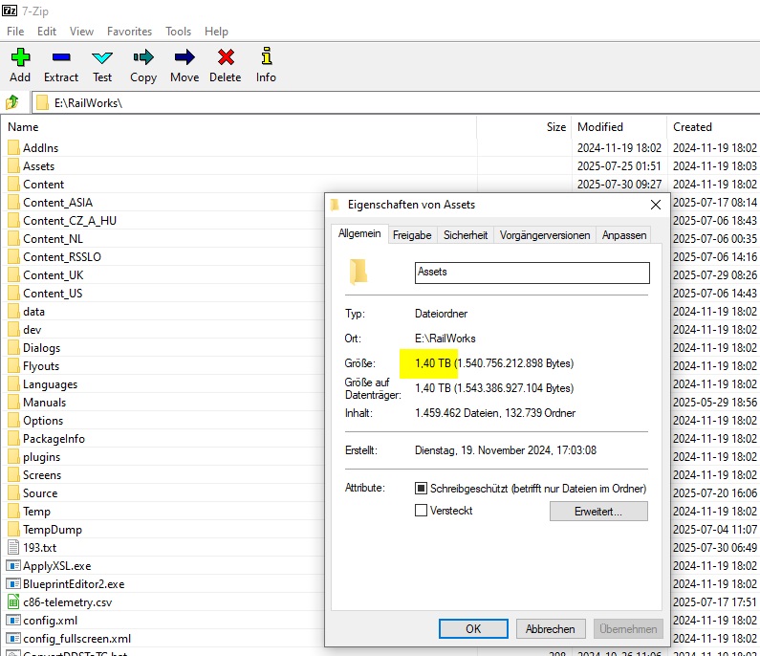
Task: Switch to the Freigabe tab
Action: point(412,235)
